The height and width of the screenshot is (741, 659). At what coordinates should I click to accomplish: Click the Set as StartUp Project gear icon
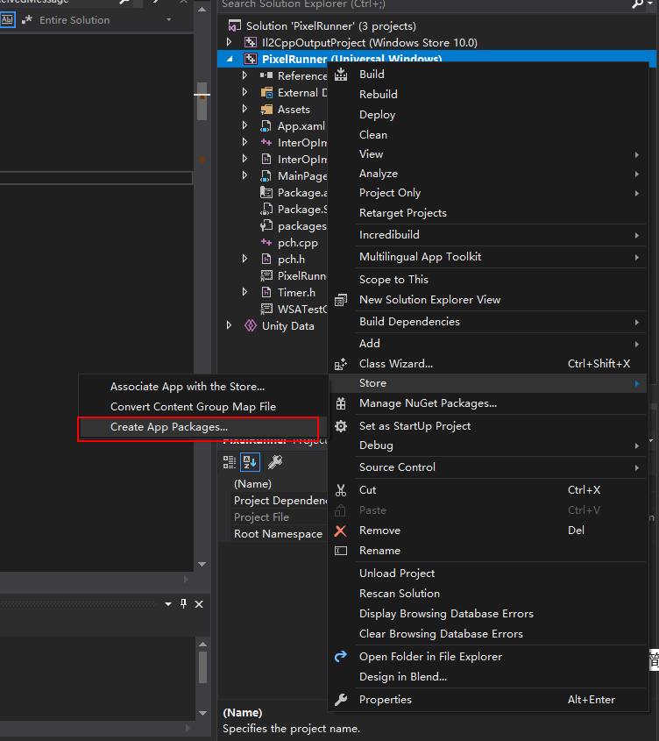click(341, 426)
